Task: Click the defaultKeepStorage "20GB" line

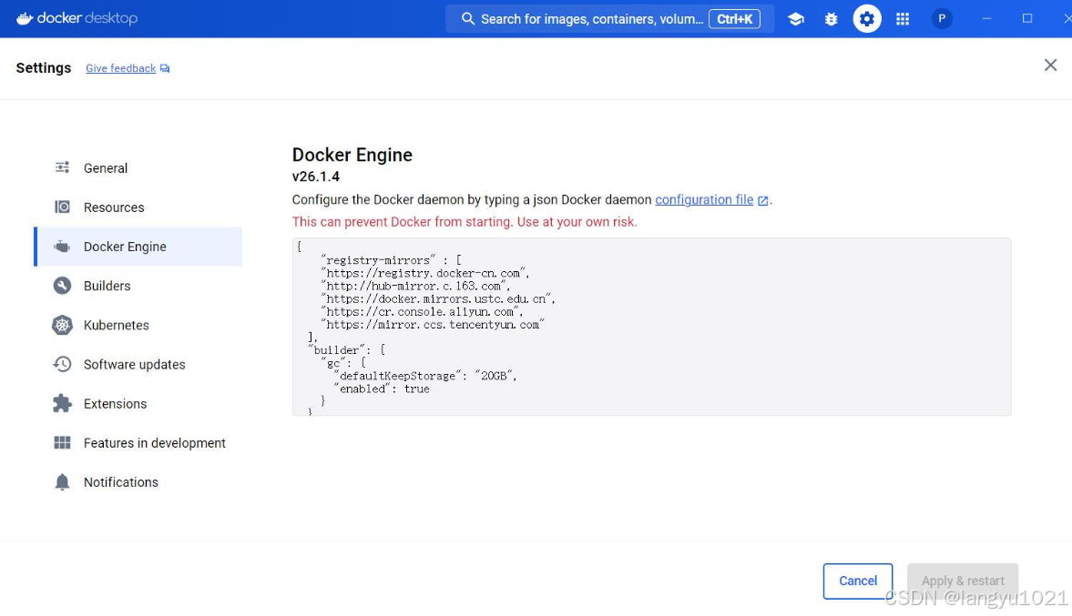Action: pyautogui.click(x=425, y=377)
